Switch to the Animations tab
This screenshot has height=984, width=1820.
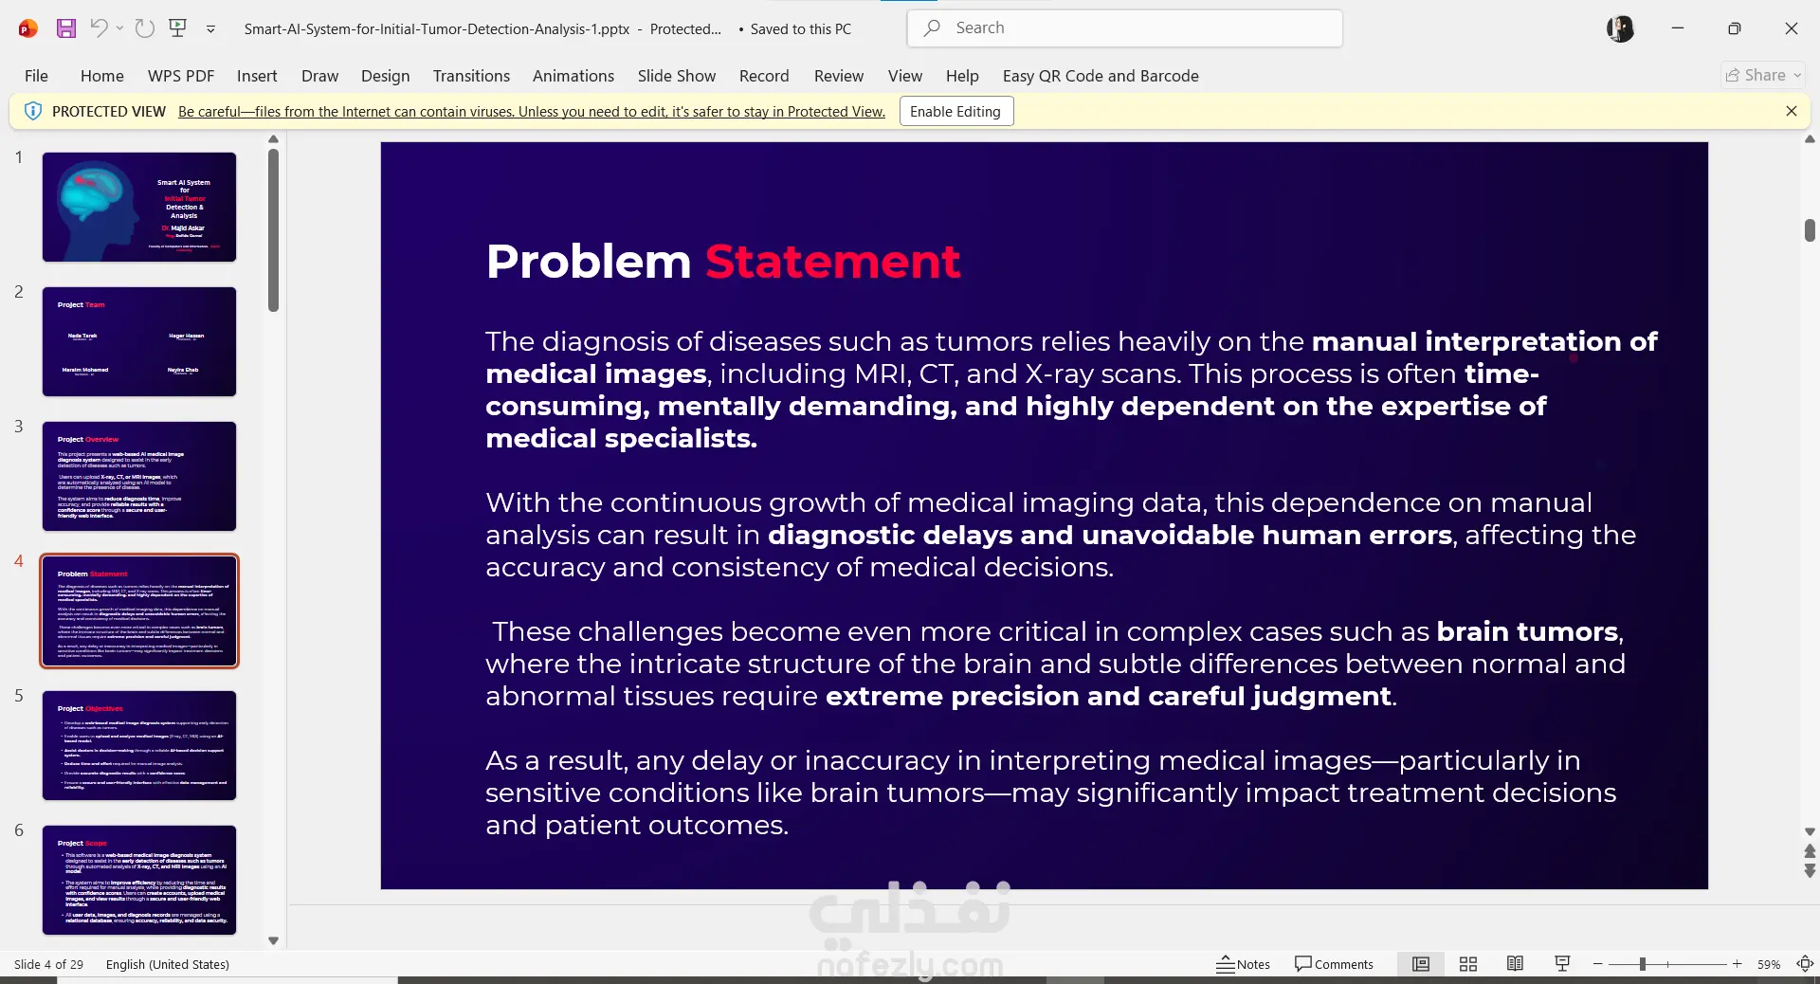pos(573,76)
